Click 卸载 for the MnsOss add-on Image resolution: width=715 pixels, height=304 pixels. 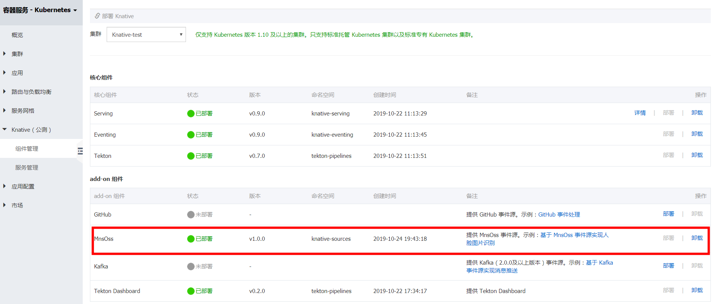pos(697,238)
